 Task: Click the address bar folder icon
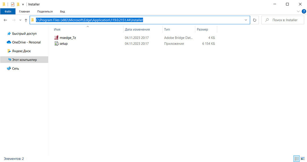[x=33, y=20]
